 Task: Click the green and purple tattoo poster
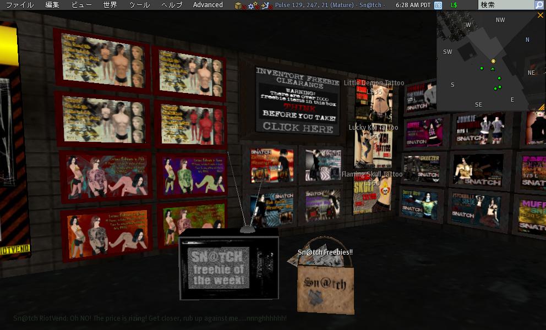(x=192, y=176)
